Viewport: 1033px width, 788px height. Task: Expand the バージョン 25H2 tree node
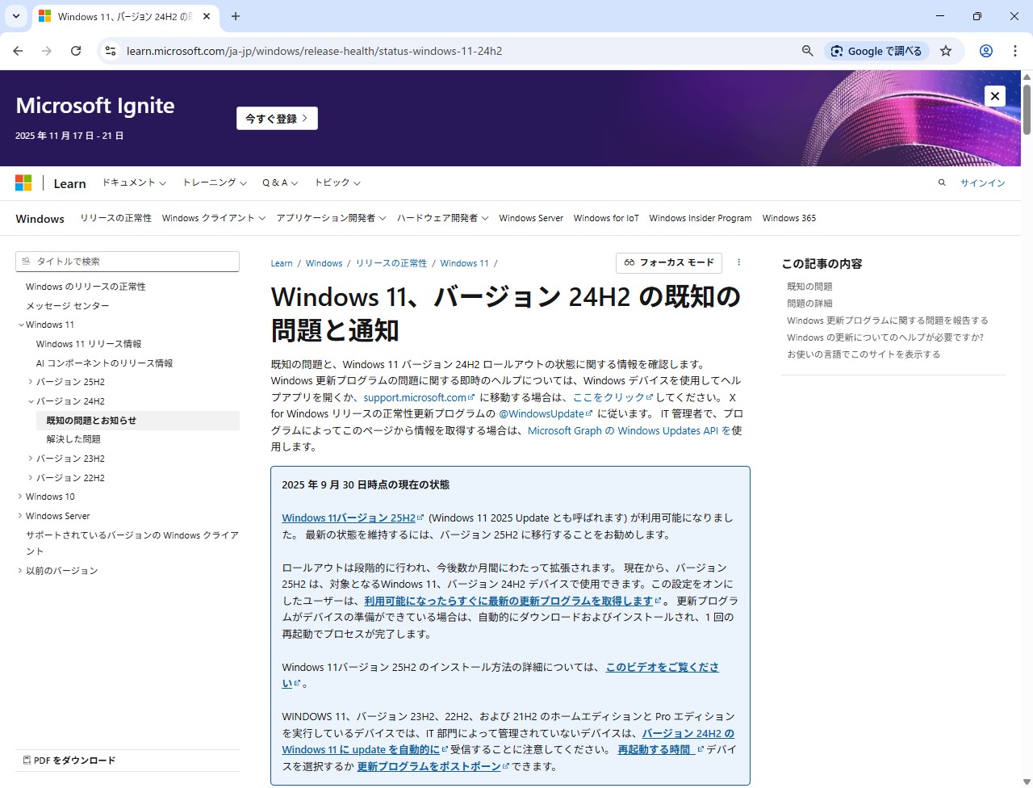pos(31,382)
